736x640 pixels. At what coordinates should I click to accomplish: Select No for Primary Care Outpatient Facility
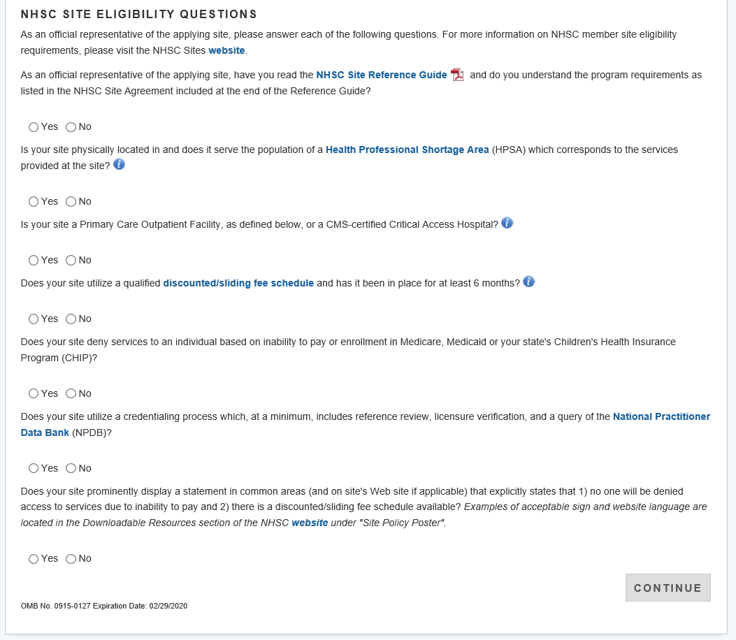click(x=71, y=261)
